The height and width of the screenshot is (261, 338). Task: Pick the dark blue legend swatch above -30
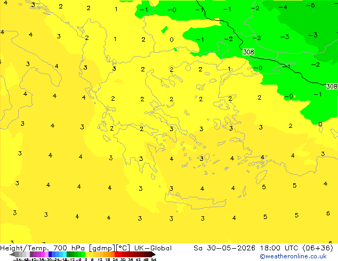click(50, 255)
